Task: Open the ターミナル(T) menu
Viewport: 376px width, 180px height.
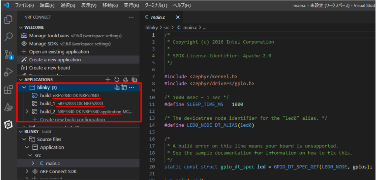Action: (156, 5)
